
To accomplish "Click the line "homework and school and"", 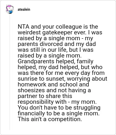I will (x=53, y=84).
